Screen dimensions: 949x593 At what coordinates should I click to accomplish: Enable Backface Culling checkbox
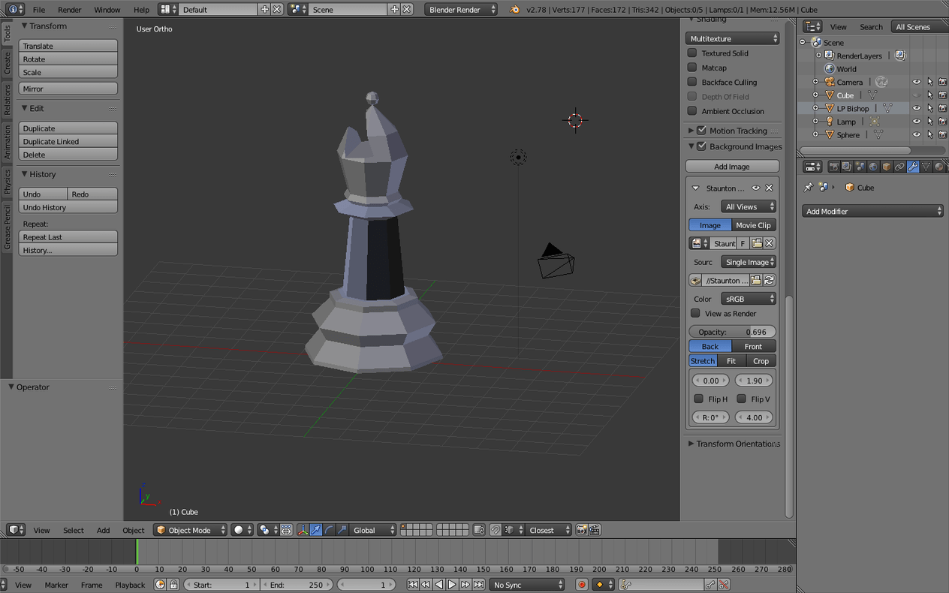pos(692,82)
